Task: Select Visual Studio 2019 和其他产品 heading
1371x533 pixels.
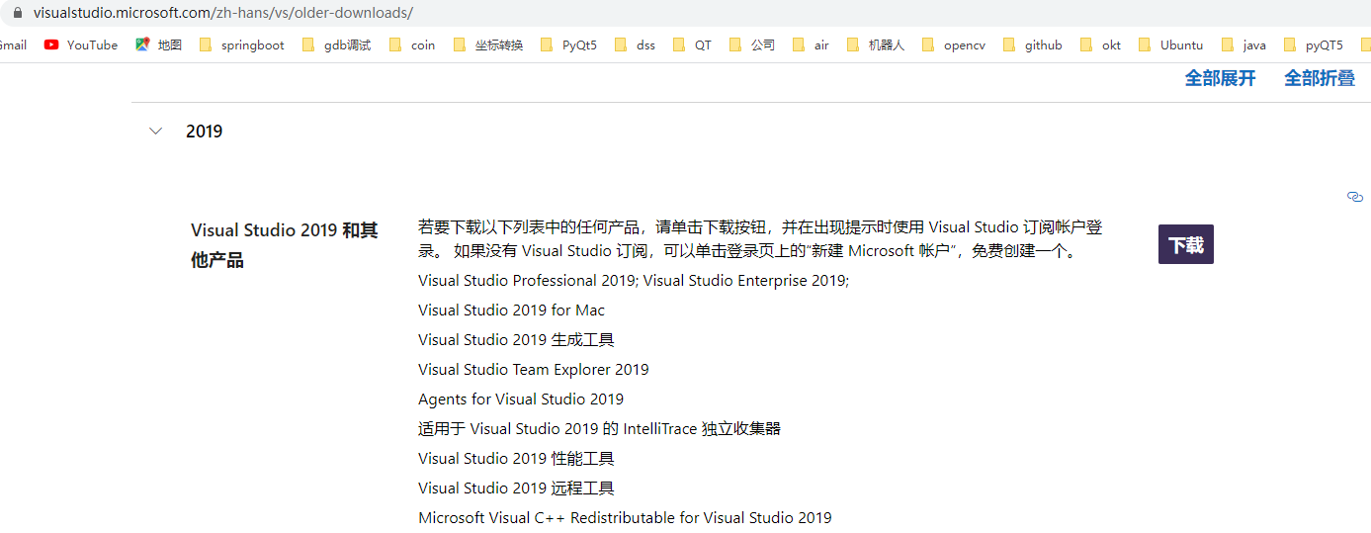Action: click(x=285, y=245)
